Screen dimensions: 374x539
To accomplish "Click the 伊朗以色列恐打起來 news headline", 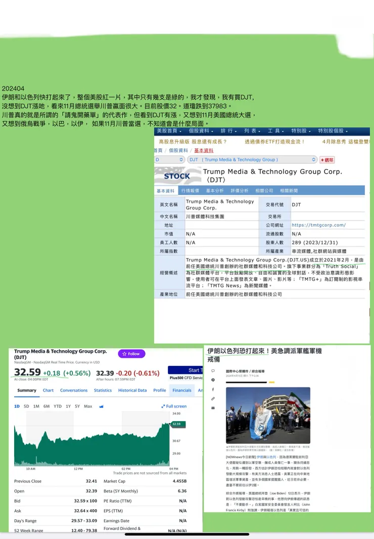I will point(264,355).
